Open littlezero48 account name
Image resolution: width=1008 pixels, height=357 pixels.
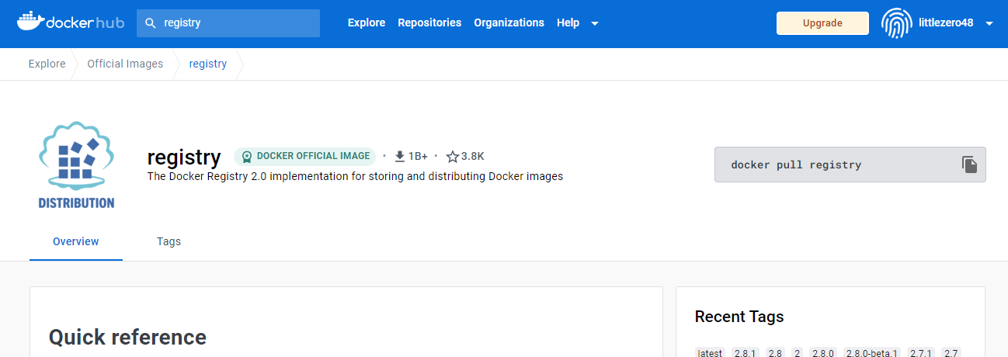pyautogui.click(x=945, y=23)
